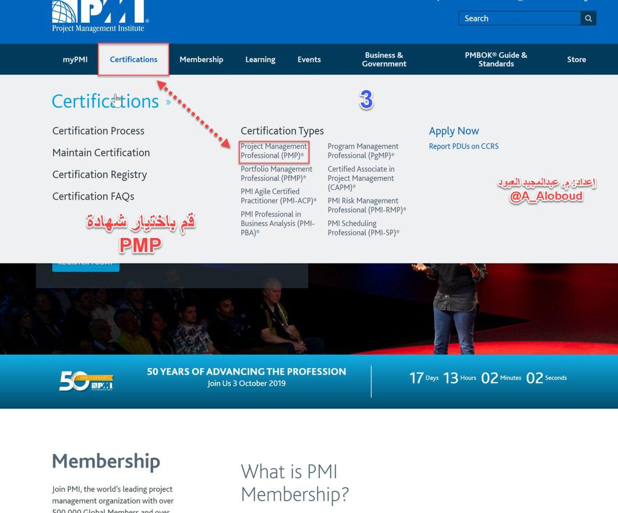
Task: Click the Join Us 3 October 2019 text
Action: tap(247, 384)
